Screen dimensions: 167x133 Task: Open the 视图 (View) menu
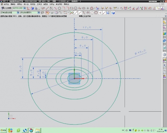(x=20, y=4)
